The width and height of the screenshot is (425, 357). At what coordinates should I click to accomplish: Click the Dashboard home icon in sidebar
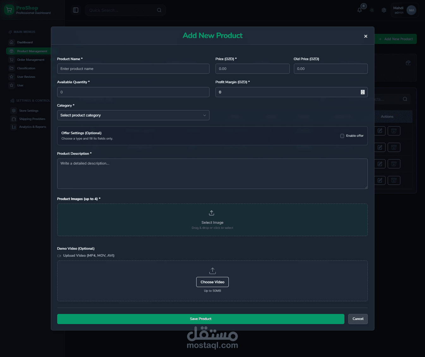[x=11, y=42]
